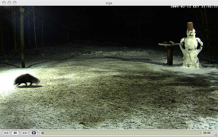
Task: Click the snowman in the video
Action: [191, 45]
